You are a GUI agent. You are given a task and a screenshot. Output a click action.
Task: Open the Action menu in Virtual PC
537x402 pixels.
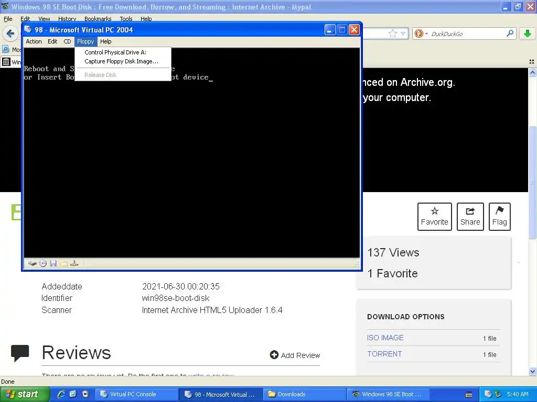(34, 41)
